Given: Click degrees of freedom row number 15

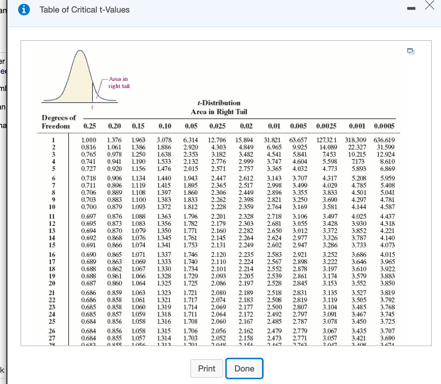Looking at the screenshot, I should click(52, 245).
